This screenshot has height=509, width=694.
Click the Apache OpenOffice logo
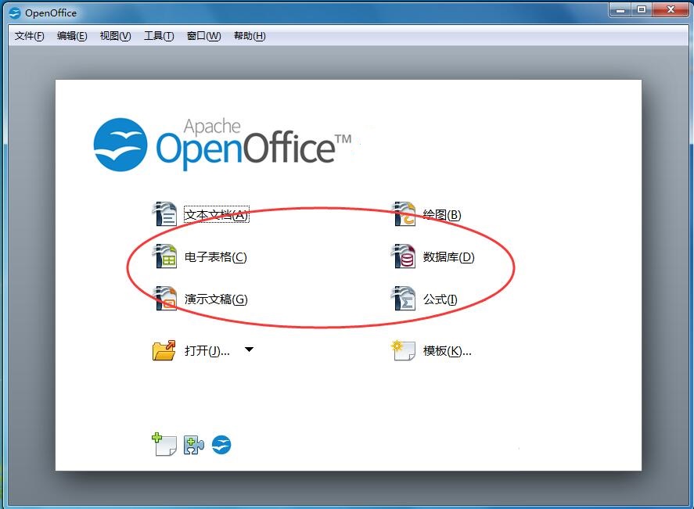click(223, 145)
